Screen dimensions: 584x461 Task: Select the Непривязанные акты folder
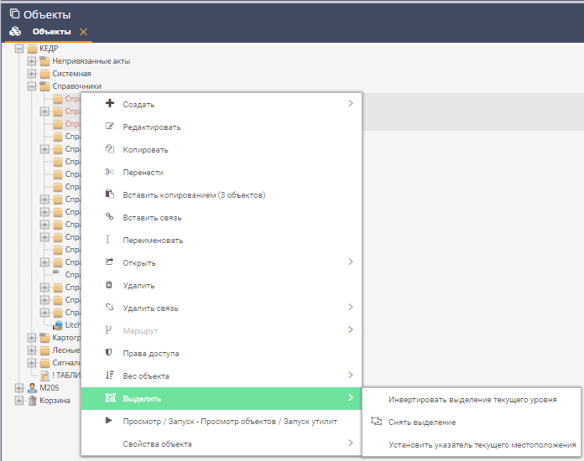[91, 61]
